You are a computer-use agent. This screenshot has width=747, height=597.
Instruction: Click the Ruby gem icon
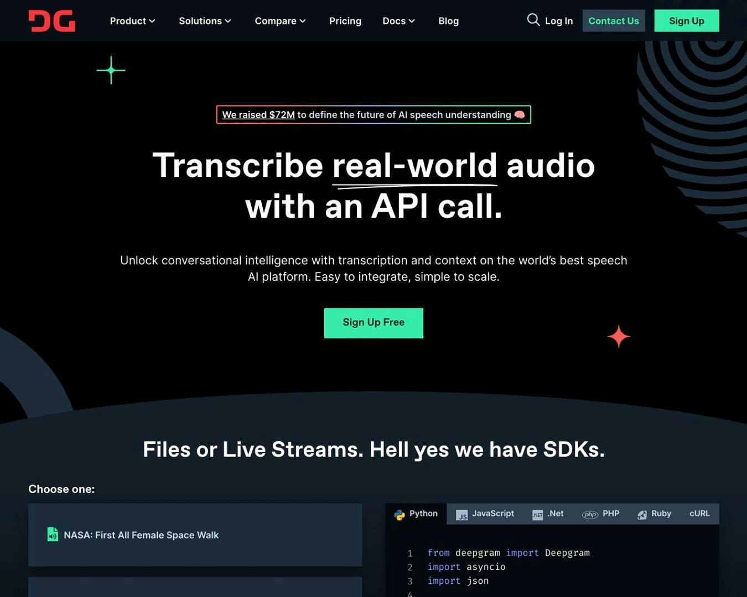[x=642, y=515]
